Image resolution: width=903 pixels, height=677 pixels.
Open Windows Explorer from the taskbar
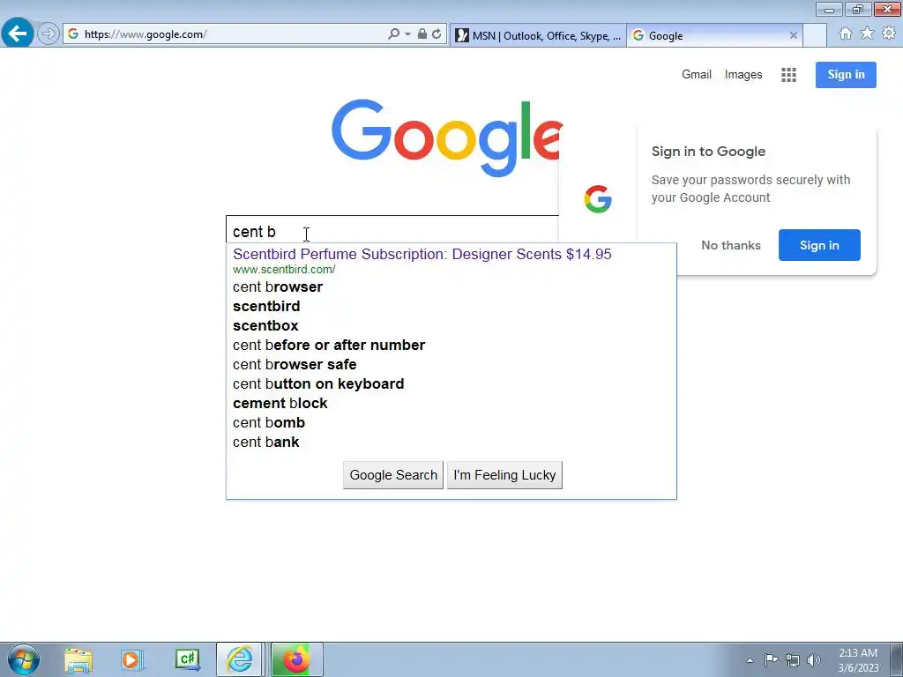78,660
